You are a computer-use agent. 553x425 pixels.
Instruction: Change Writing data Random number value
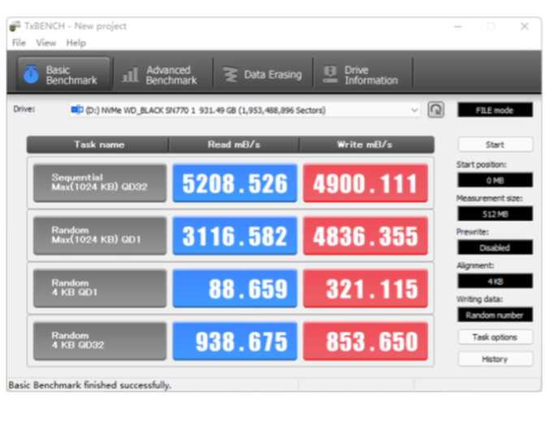coord(495,315)
